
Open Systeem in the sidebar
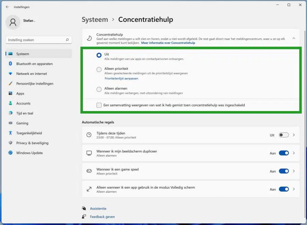[x=39, y=54]
